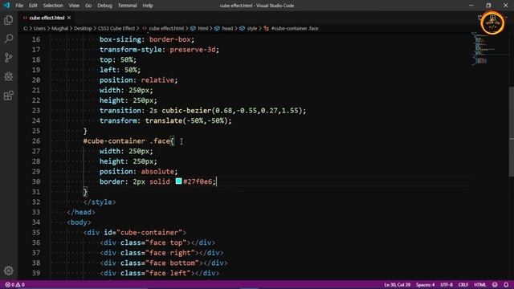Open the Debug view in activity bar

[9, 77]
